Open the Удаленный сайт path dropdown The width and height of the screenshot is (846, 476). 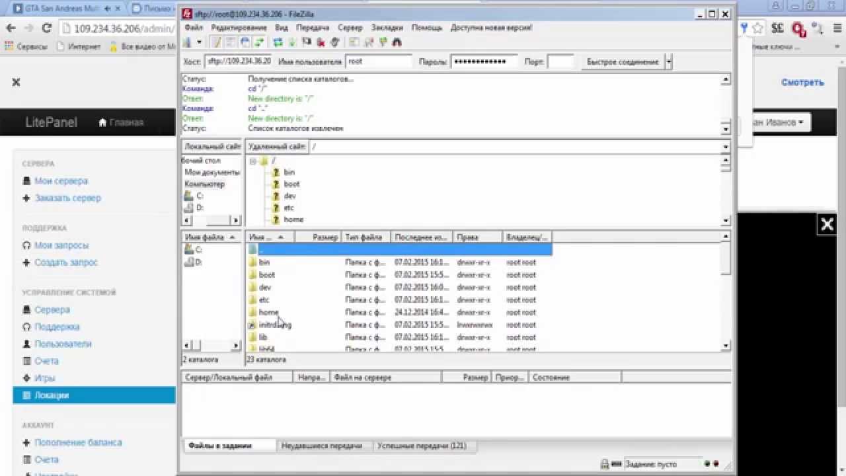[x=726, y=147]
